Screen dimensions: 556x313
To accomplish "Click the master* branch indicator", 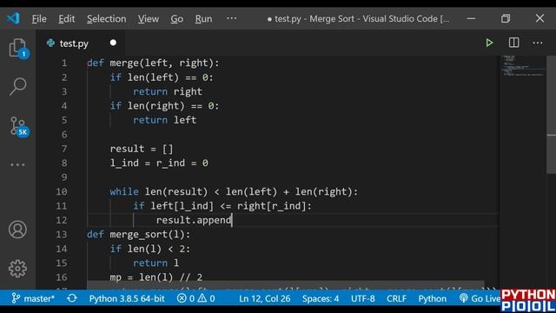I will 33,298.
